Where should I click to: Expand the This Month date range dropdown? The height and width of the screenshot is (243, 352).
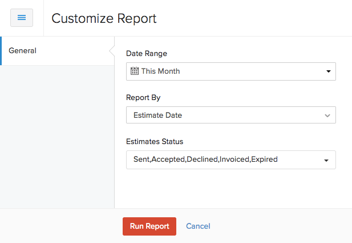point(230,71)
